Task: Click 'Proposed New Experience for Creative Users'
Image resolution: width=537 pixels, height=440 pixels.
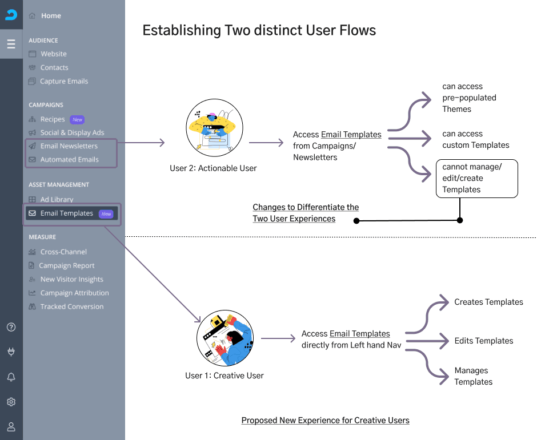Action: [x=326, y=420]
